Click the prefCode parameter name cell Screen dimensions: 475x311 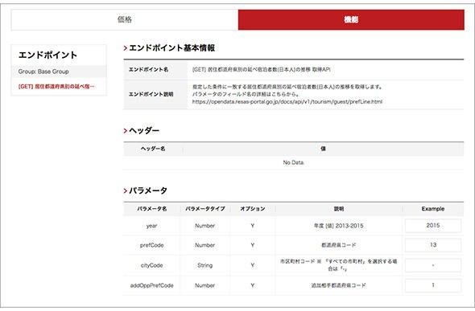click(152, 245)
